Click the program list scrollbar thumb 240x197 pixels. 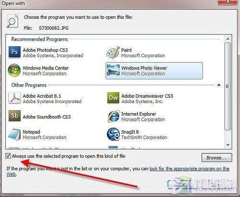click(228, 86)
